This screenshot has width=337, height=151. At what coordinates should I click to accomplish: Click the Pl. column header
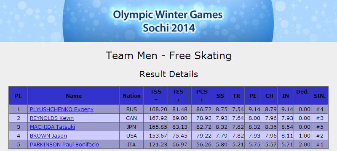point(18,96)
